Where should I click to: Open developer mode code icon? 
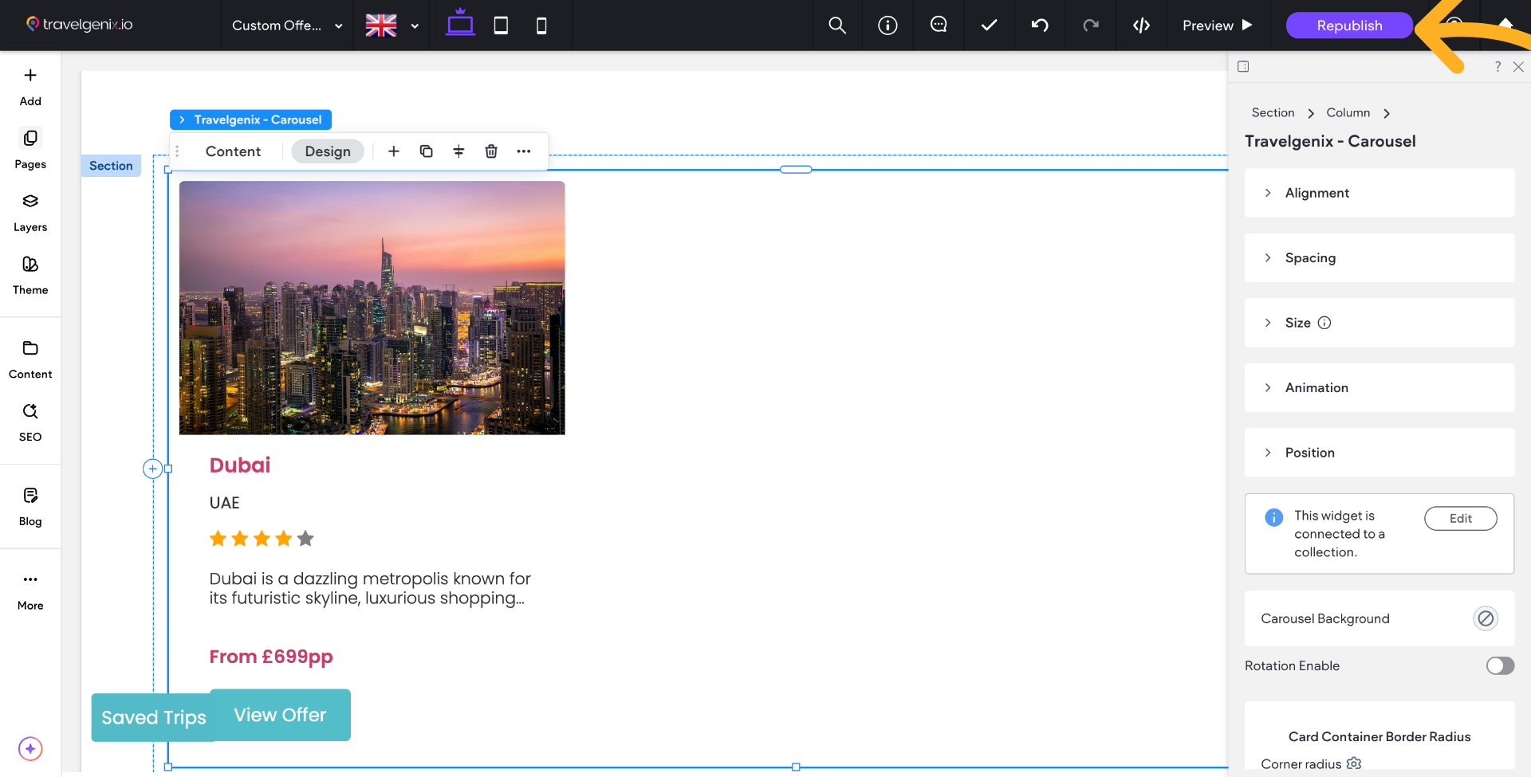tap(1141, 26)
